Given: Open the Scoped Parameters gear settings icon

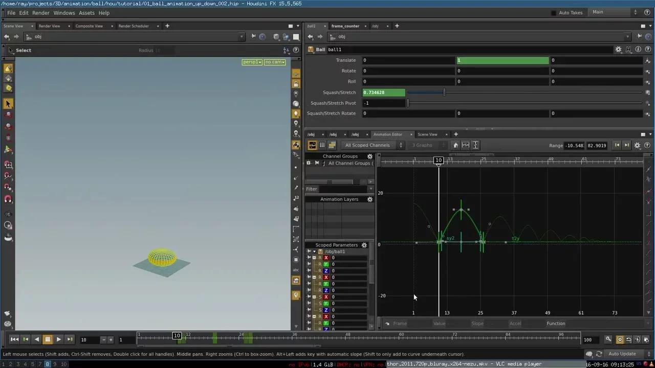Looking at the screenshot, I should tap(364, 245).
